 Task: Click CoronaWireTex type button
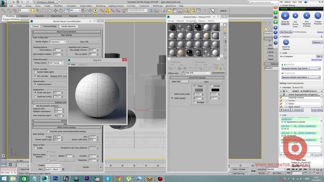tap(218, 73)
